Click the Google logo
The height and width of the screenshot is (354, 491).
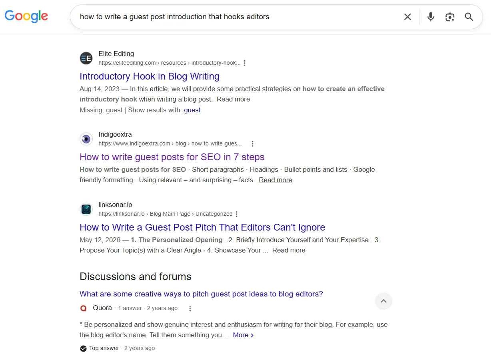tap(26, 16)
